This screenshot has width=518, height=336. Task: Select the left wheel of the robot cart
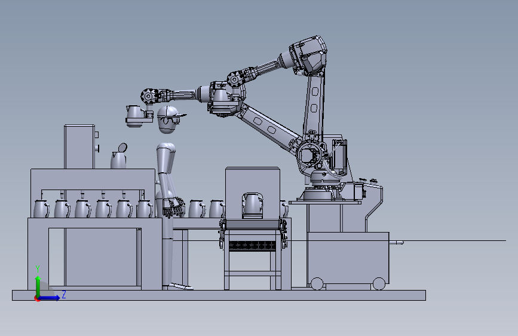point(317,283)
